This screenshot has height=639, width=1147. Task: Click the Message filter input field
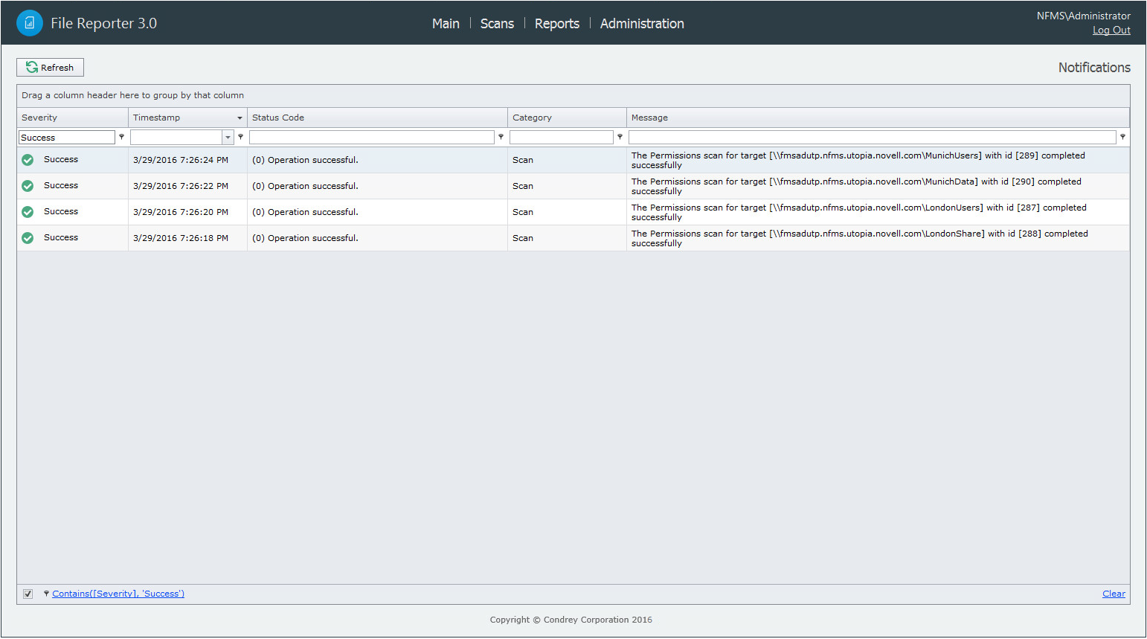pos(873,138)
